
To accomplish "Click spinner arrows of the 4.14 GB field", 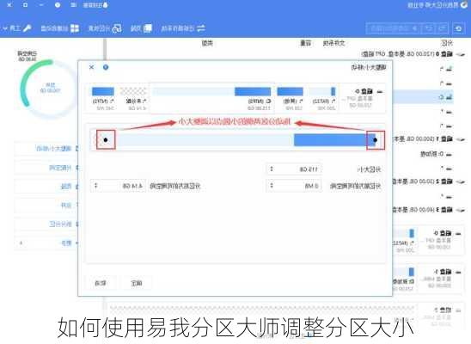I will tap(95, 186).
